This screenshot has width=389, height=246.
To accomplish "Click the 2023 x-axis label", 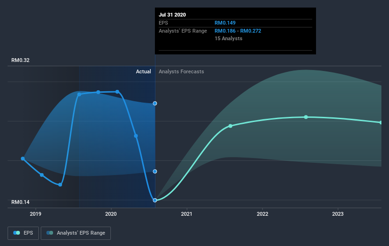I will coord(338,214).
